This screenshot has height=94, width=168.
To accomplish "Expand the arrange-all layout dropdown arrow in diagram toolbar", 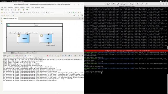I will [49, 13].
